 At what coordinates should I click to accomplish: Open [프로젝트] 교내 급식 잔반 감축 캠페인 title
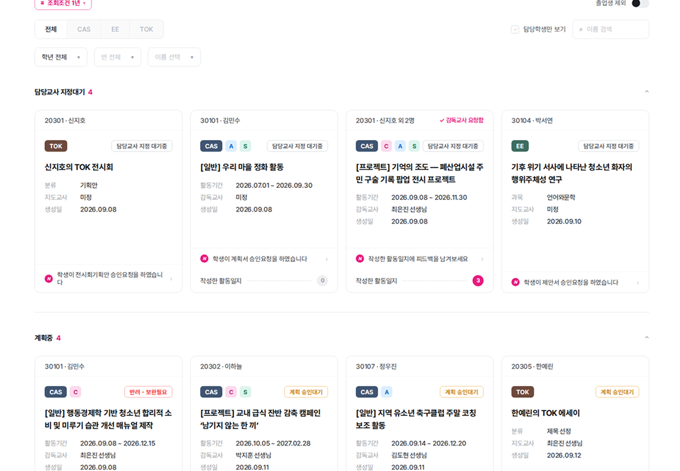(x=260, y=419)
